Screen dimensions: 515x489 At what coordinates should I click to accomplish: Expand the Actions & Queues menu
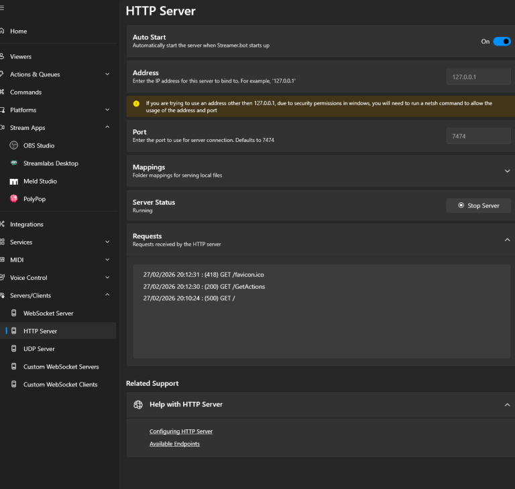pos(107,74)
